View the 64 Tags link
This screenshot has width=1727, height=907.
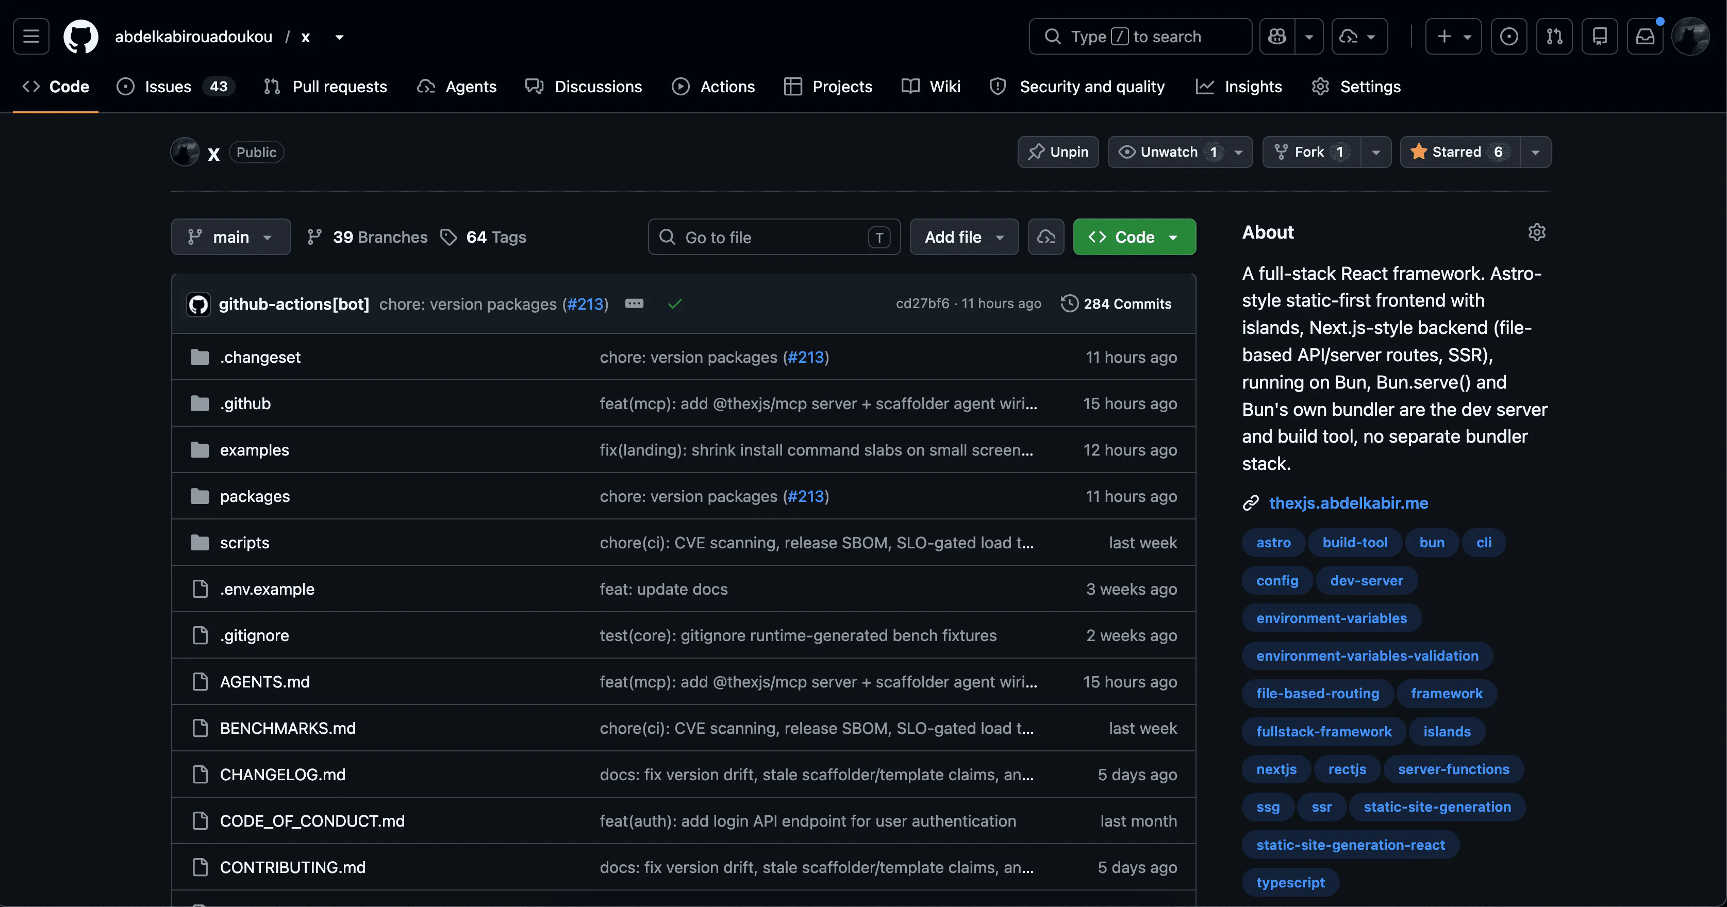[x=484, y=237]
